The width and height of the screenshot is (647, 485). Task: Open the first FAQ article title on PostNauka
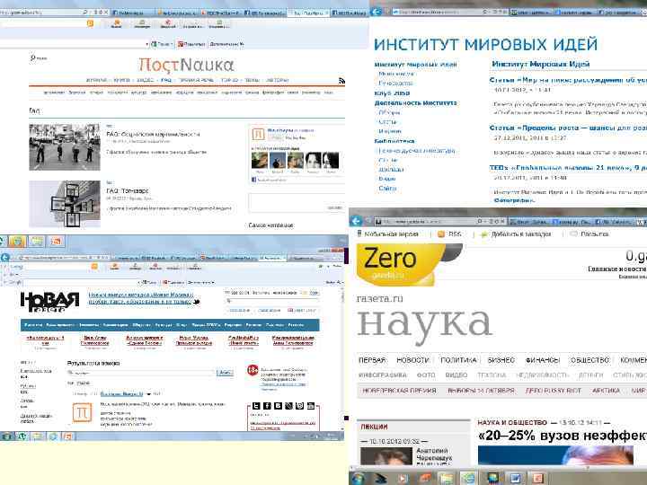[153, 134]
